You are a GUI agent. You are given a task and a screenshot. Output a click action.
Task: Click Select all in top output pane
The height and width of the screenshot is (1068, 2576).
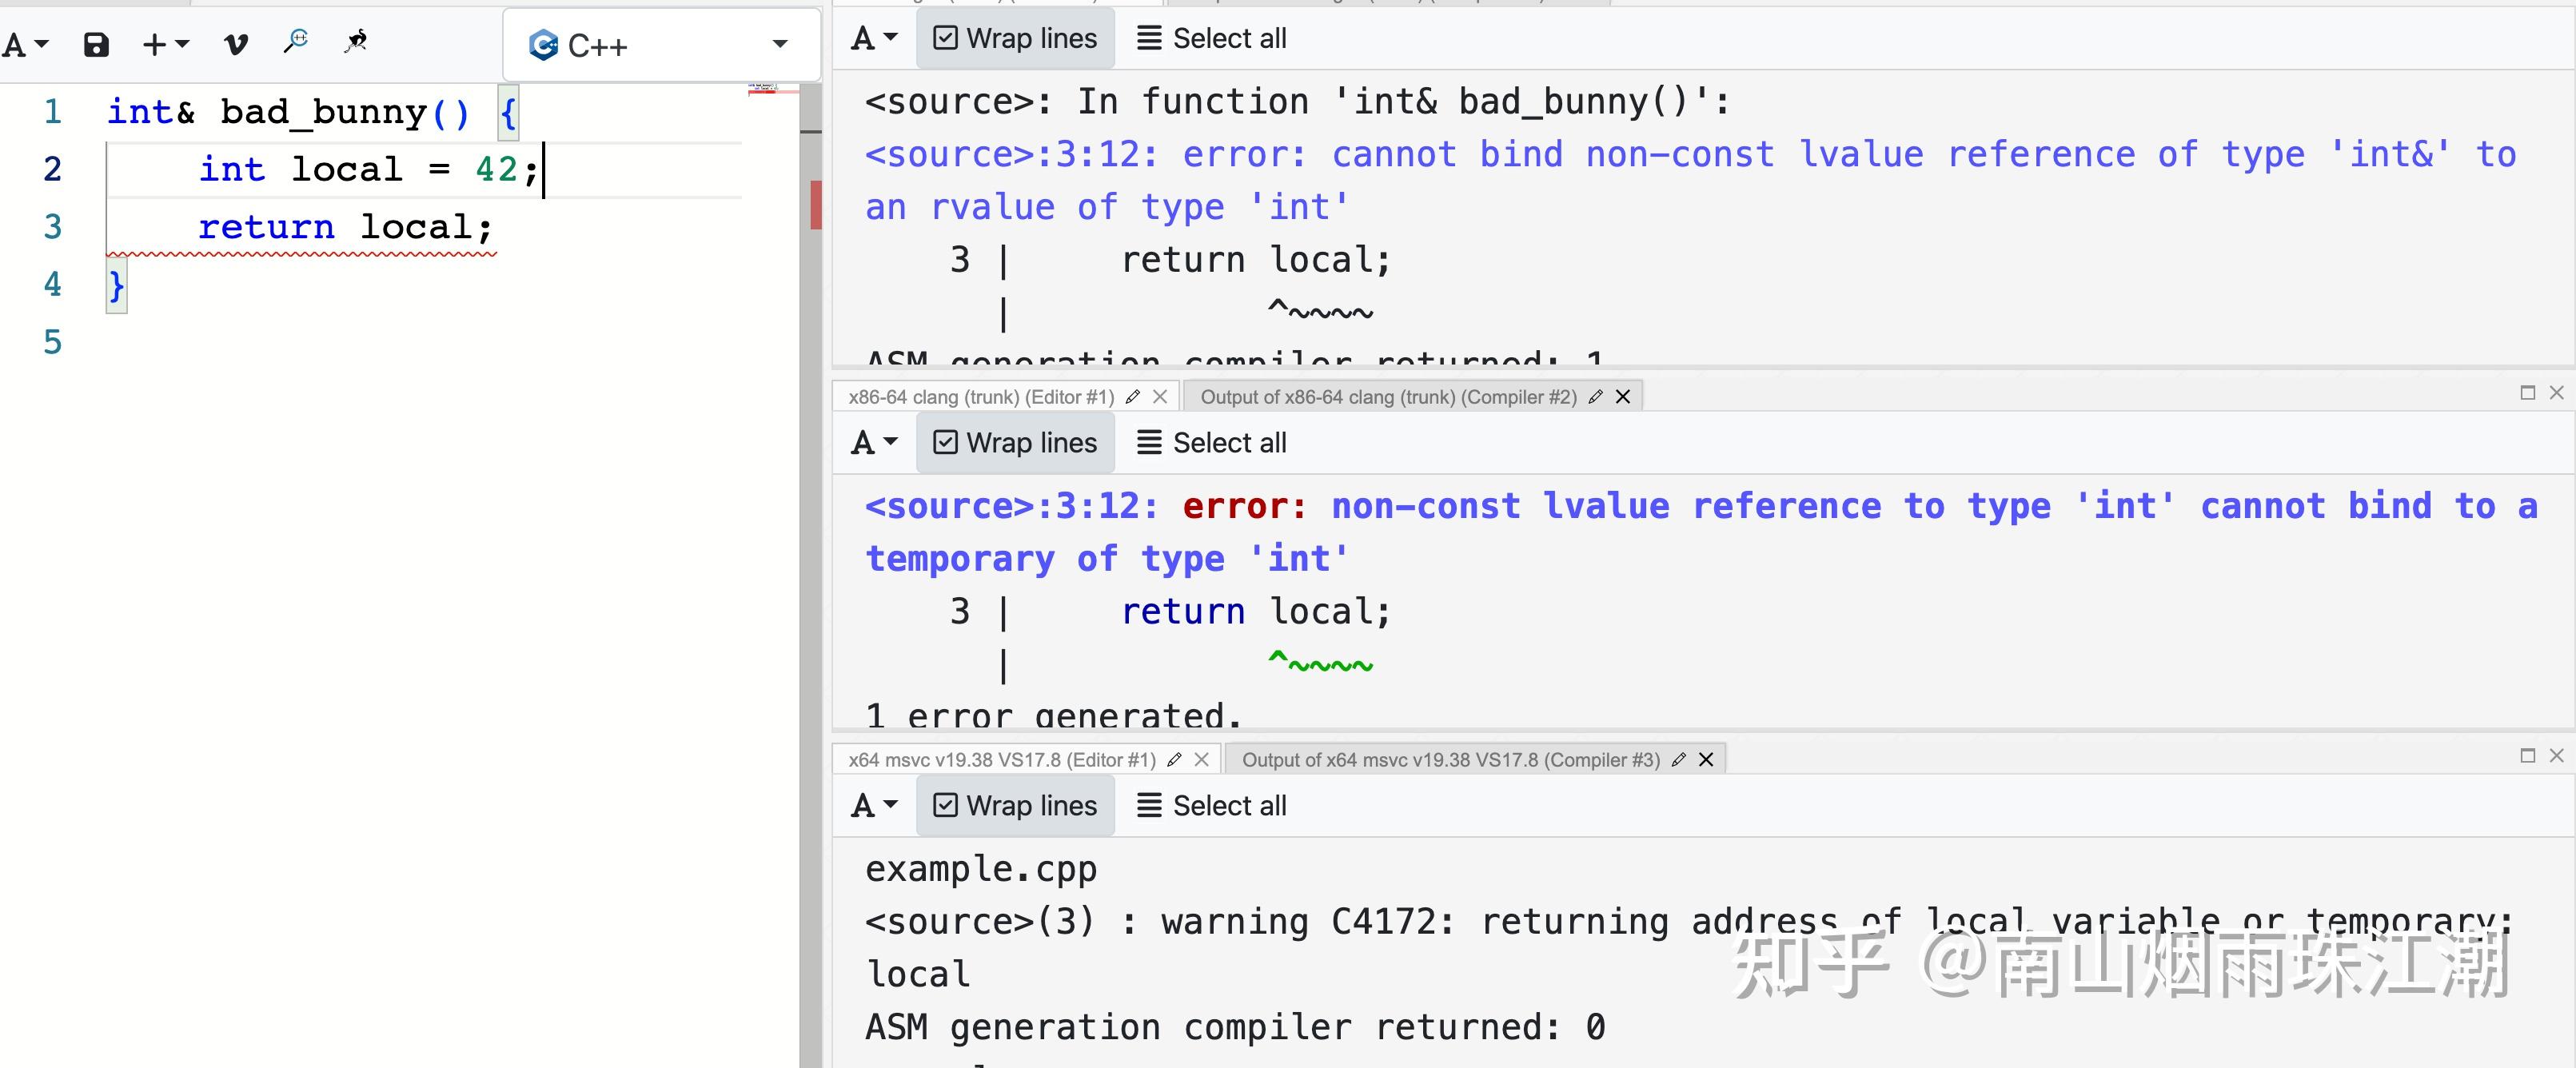pyautogui.click(x=1212, y=38)
